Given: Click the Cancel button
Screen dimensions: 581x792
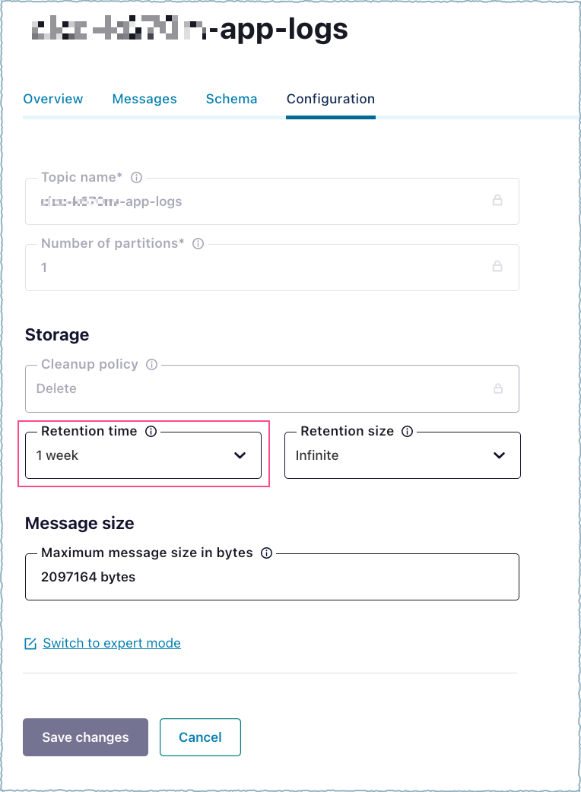Looking at the screenshot, I should pyautogui.click(x=200, y=737).
